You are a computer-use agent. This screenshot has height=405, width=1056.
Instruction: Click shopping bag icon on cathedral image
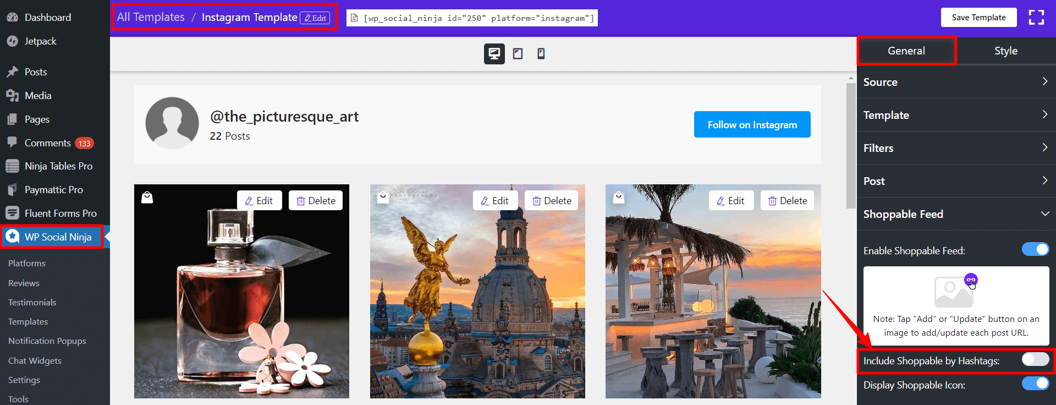click(x=383, y=197)
